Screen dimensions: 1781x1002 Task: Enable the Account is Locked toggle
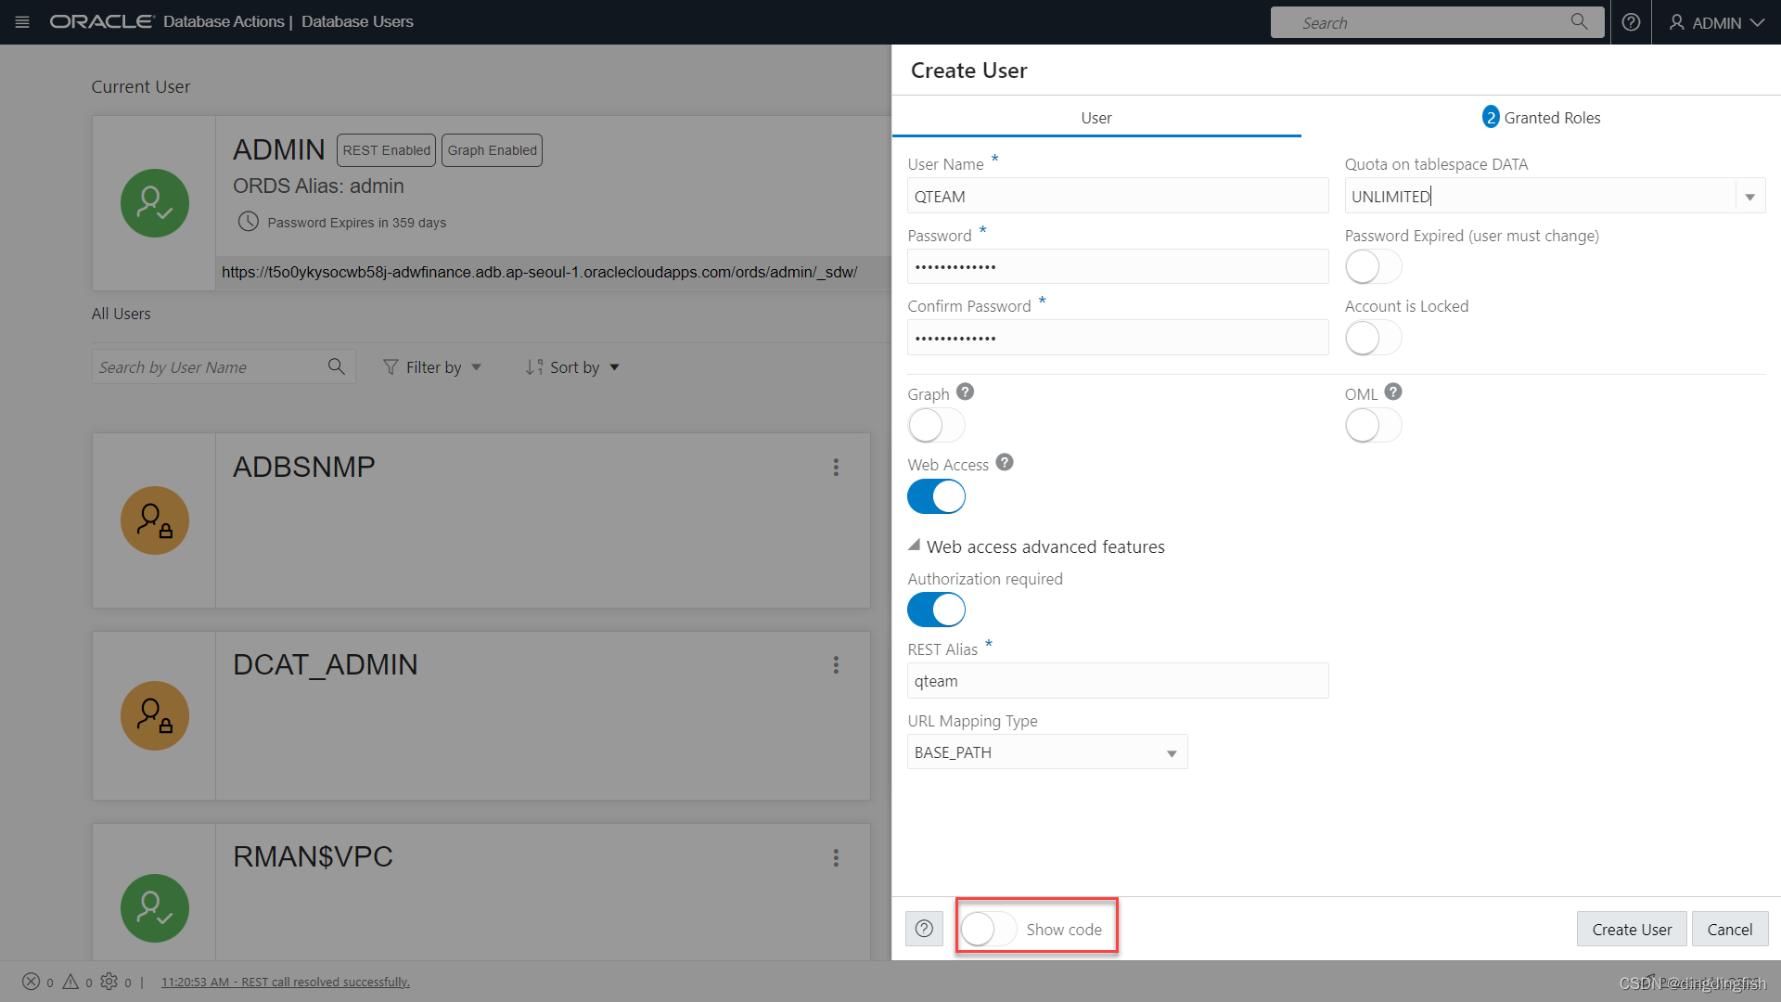point(1373,338)
